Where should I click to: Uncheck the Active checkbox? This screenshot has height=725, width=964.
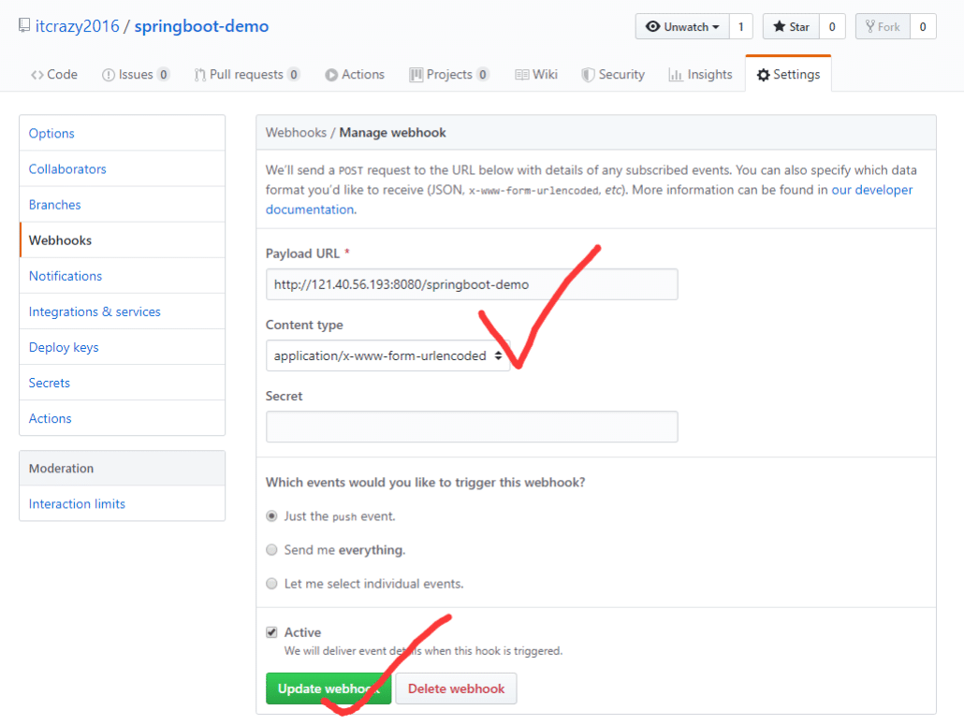pyautogui.click(x=272, y=632)
